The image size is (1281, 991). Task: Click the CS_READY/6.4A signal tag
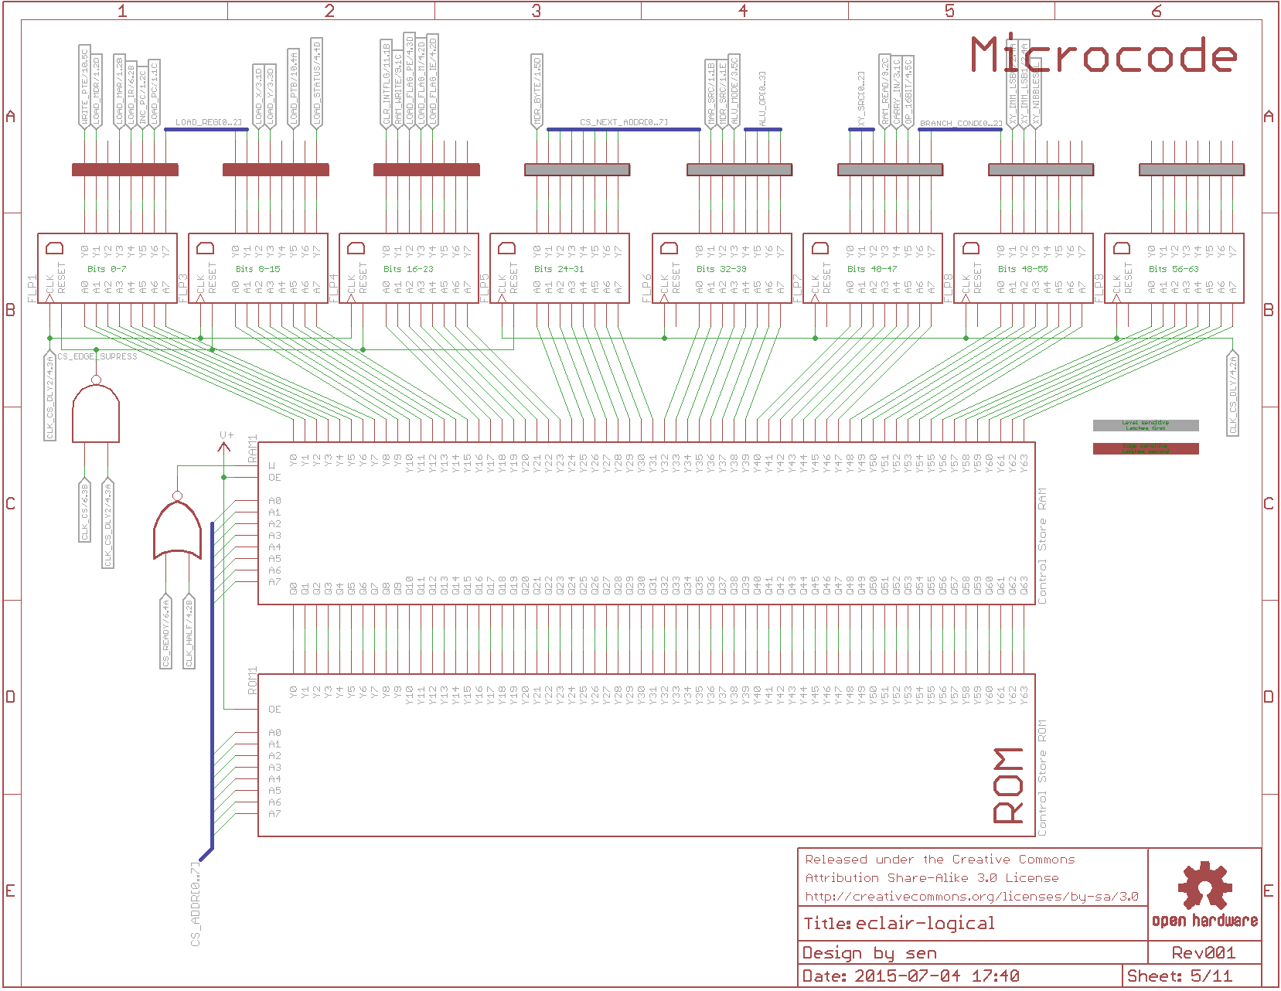[165, 632]
